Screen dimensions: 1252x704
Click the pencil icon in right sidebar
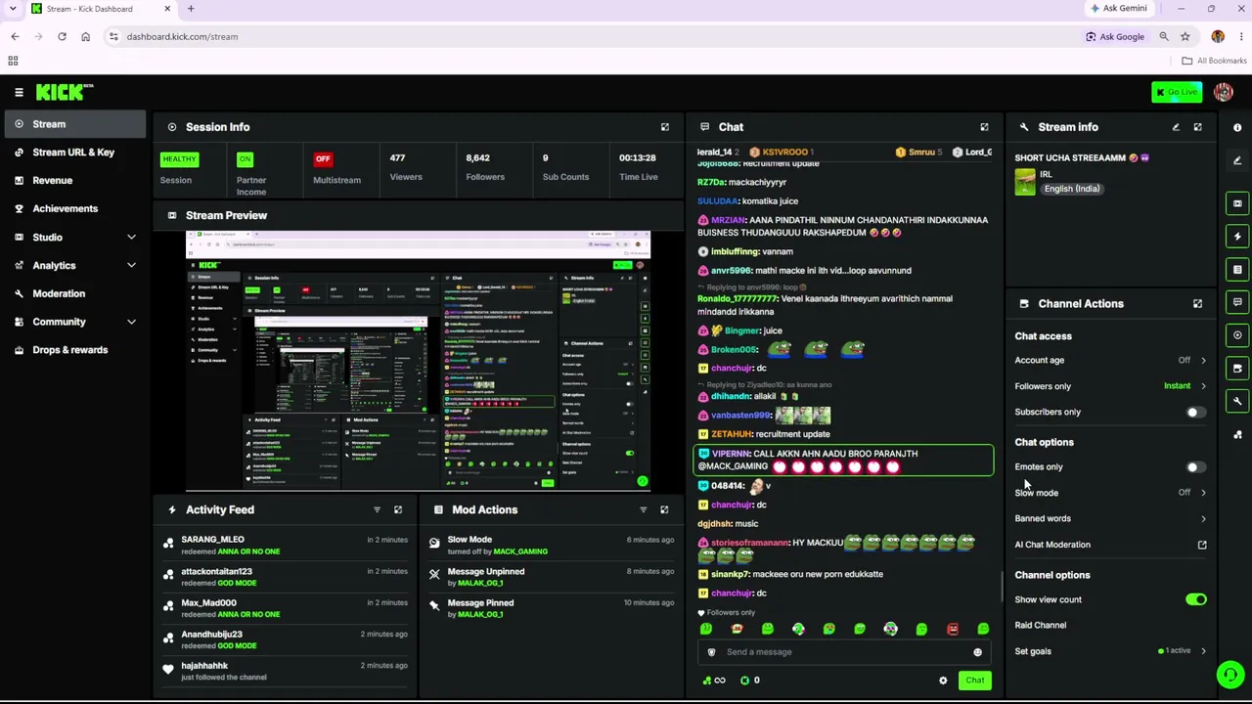1237,160
